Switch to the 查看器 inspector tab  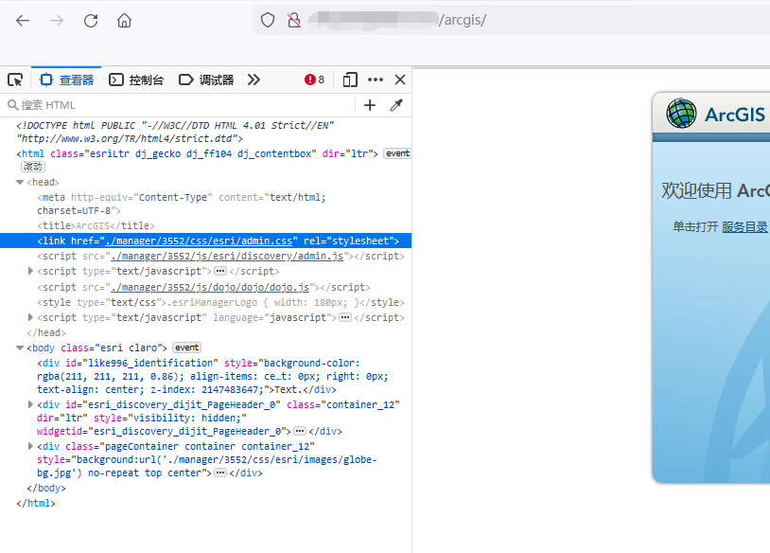(x=67, y=80)
